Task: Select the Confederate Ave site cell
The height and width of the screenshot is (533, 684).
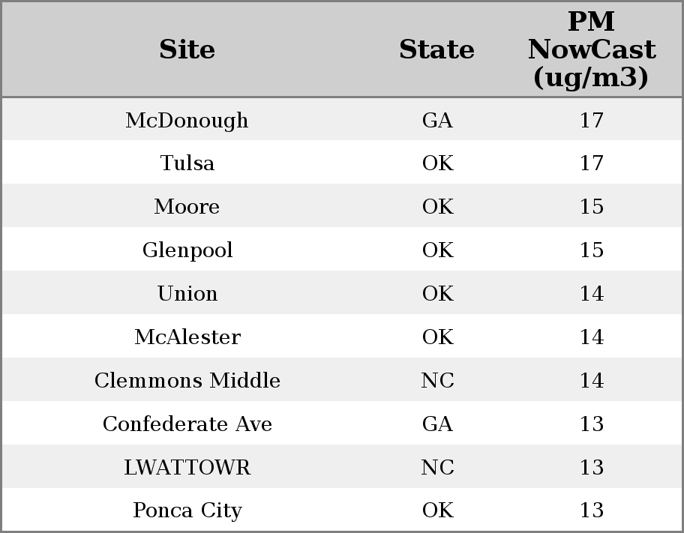Action: [x=187, y=424]
